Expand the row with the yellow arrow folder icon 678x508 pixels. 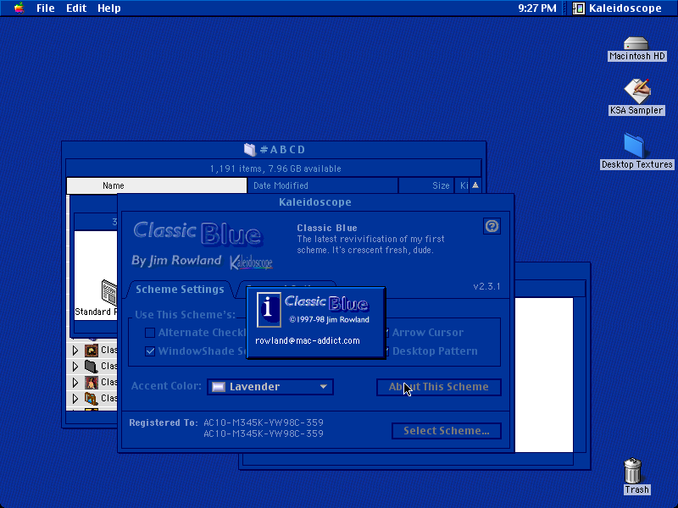tap(75, 398)
